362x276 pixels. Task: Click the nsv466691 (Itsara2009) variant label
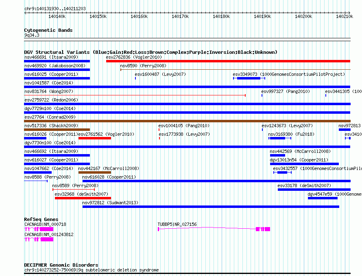pos(51,57)
